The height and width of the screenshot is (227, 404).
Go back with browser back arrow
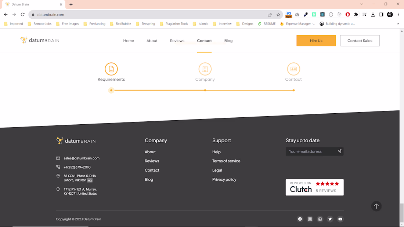[x=6, y=15]
